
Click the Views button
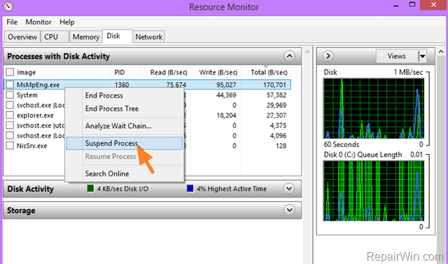coord(397,56)
